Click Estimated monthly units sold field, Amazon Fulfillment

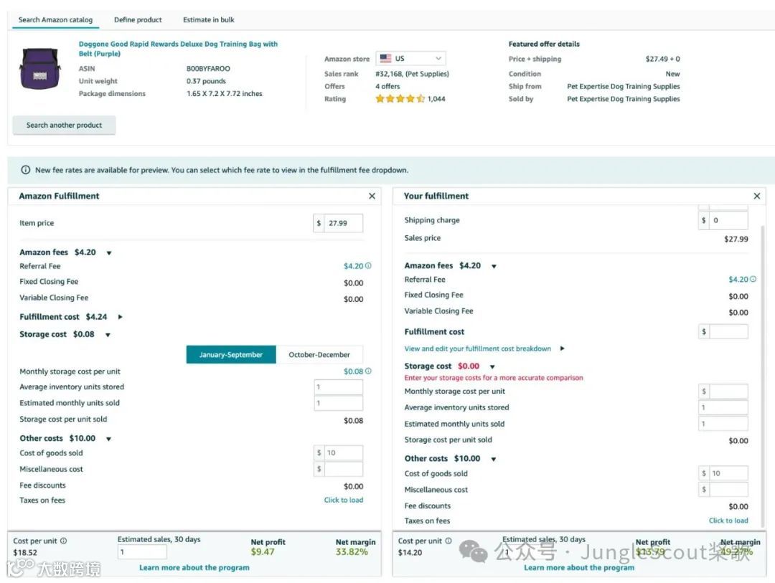[x=339, y=403]
